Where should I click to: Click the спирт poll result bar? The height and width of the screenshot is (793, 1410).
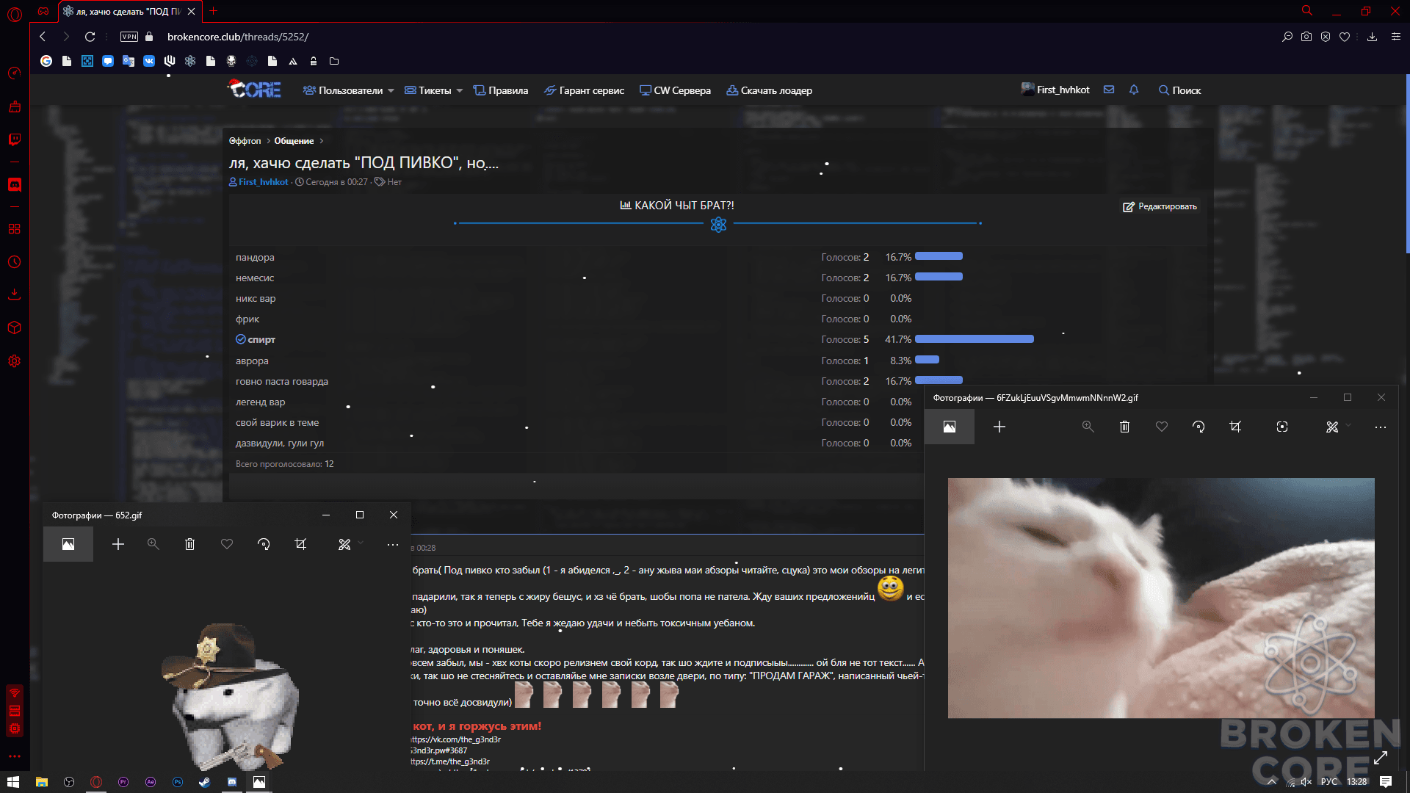click(x=975, y=339)
